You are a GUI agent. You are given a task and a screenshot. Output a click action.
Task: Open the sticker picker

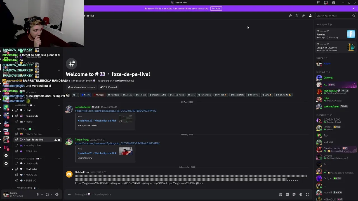coord(294,194)
